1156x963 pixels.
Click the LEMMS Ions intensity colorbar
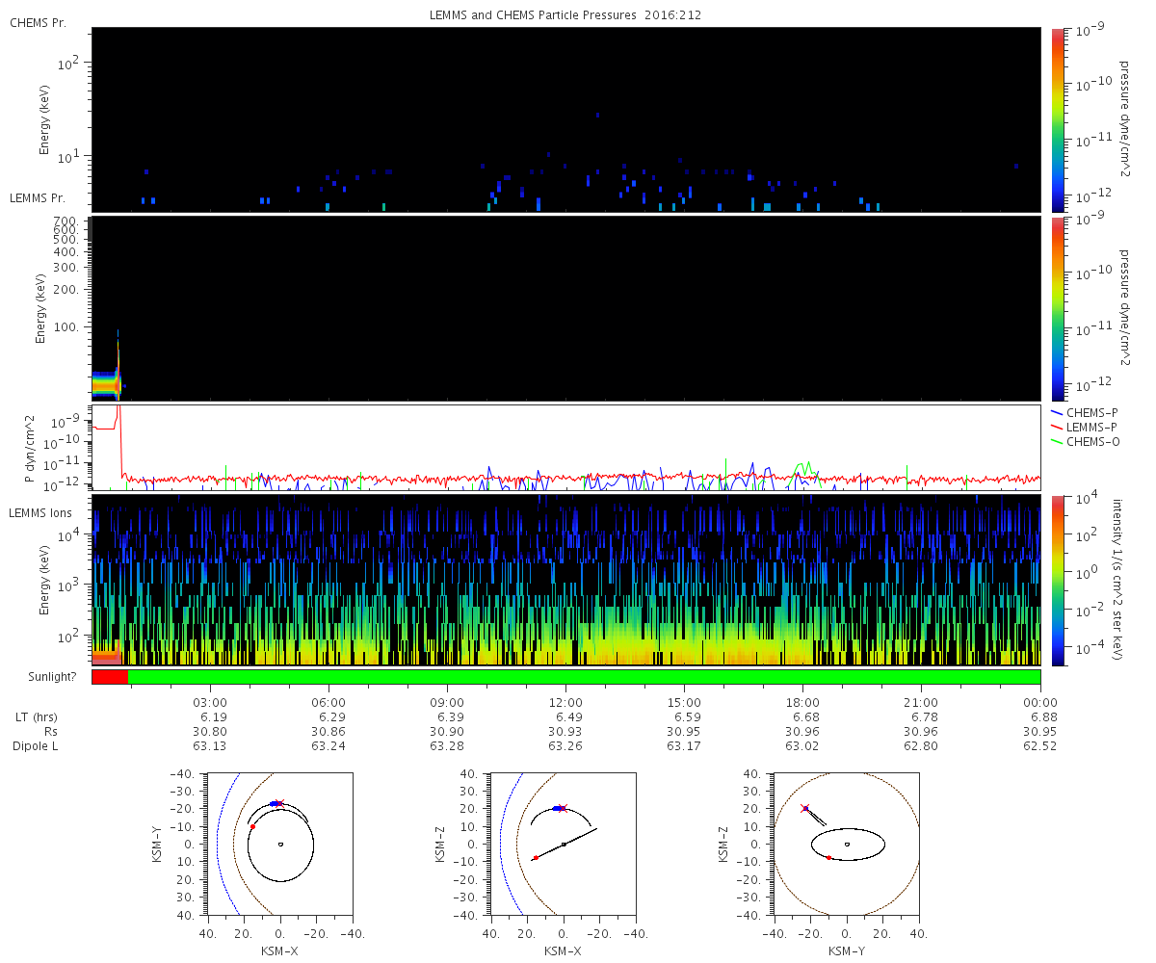[x=1058, y=581]
